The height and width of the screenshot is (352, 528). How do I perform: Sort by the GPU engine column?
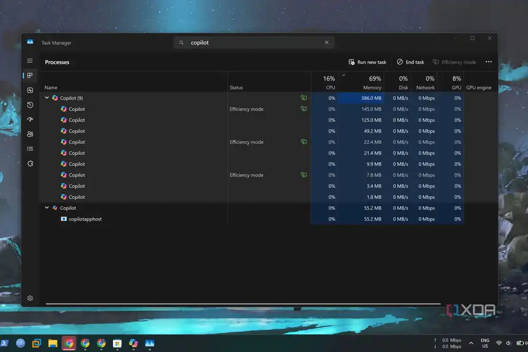(479, 88)
